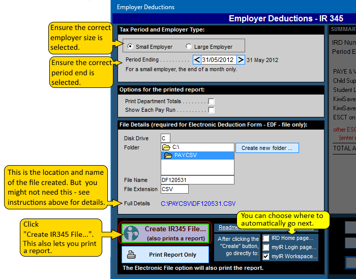The width and height of the screenshot is (356, 279).
Task: Click Create new folder button
Action: coord(267,148)
